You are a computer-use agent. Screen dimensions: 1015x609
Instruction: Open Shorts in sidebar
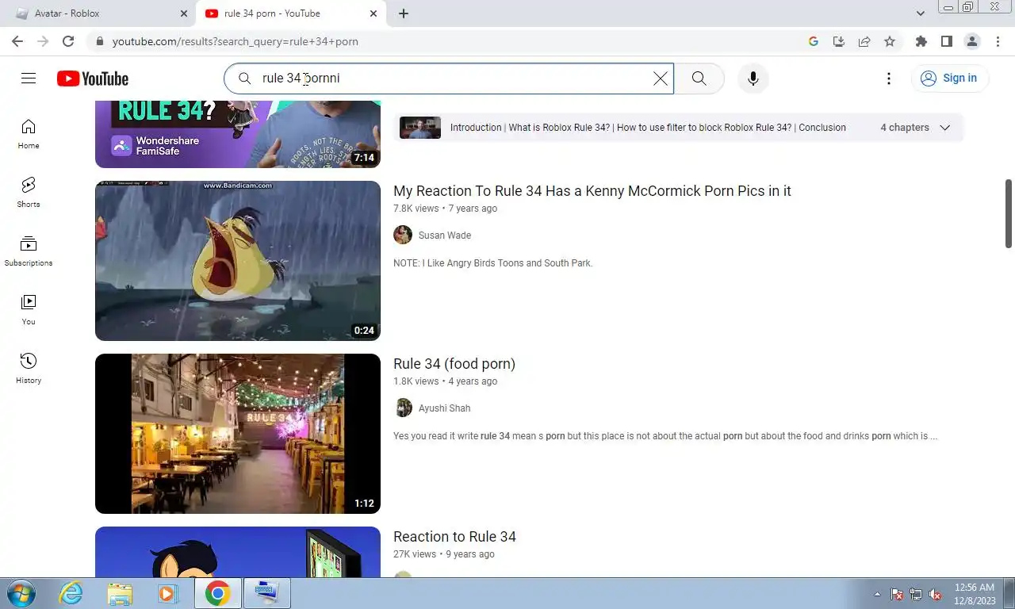[29, 193]
